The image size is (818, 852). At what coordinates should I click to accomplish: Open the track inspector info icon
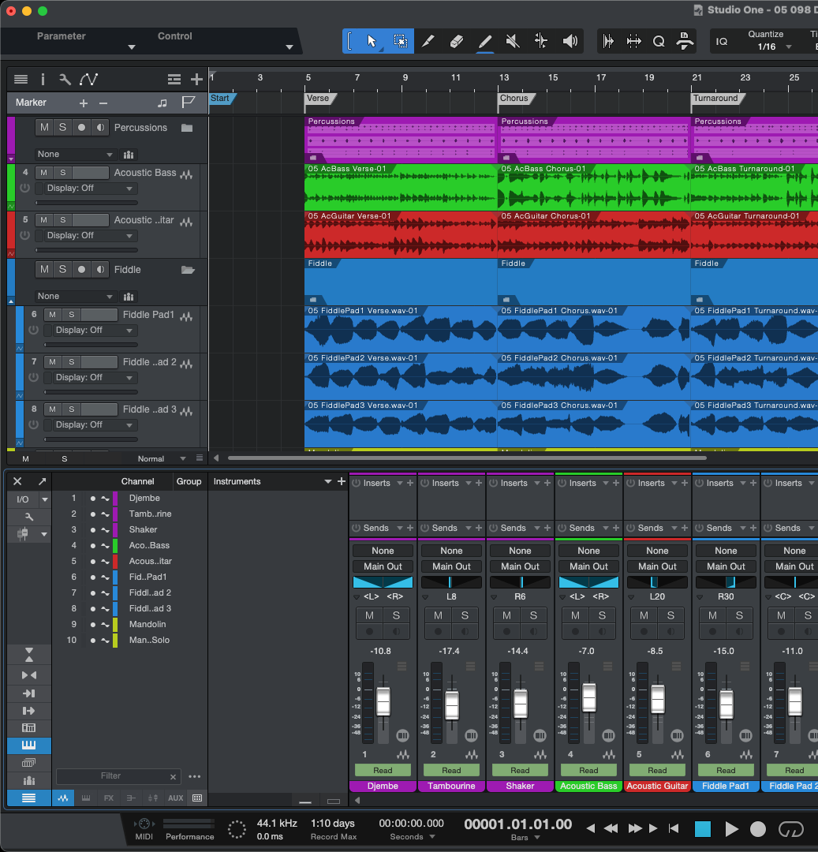(x=43, y=80)
